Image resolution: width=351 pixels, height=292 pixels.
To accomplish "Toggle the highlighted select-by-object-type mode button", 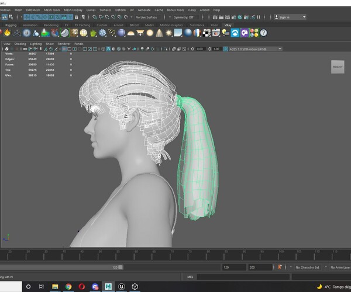I will [5, 17].
